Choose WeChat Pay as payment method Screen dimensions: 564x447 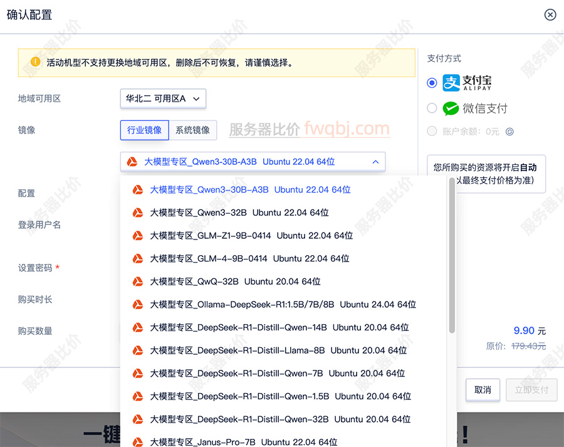pyautogui.click(x=431, y=108)
